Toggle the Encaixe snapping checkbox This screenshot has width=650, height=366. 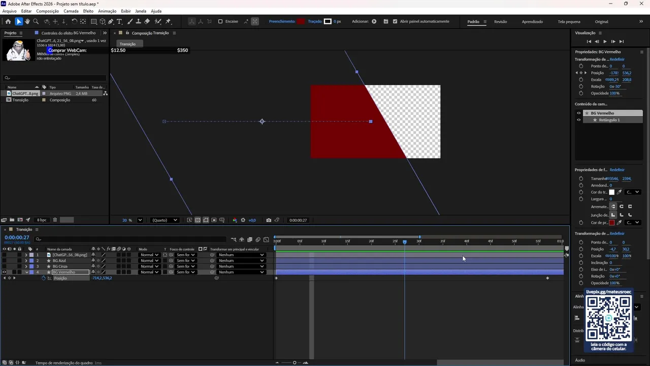(x=220, y=21)
